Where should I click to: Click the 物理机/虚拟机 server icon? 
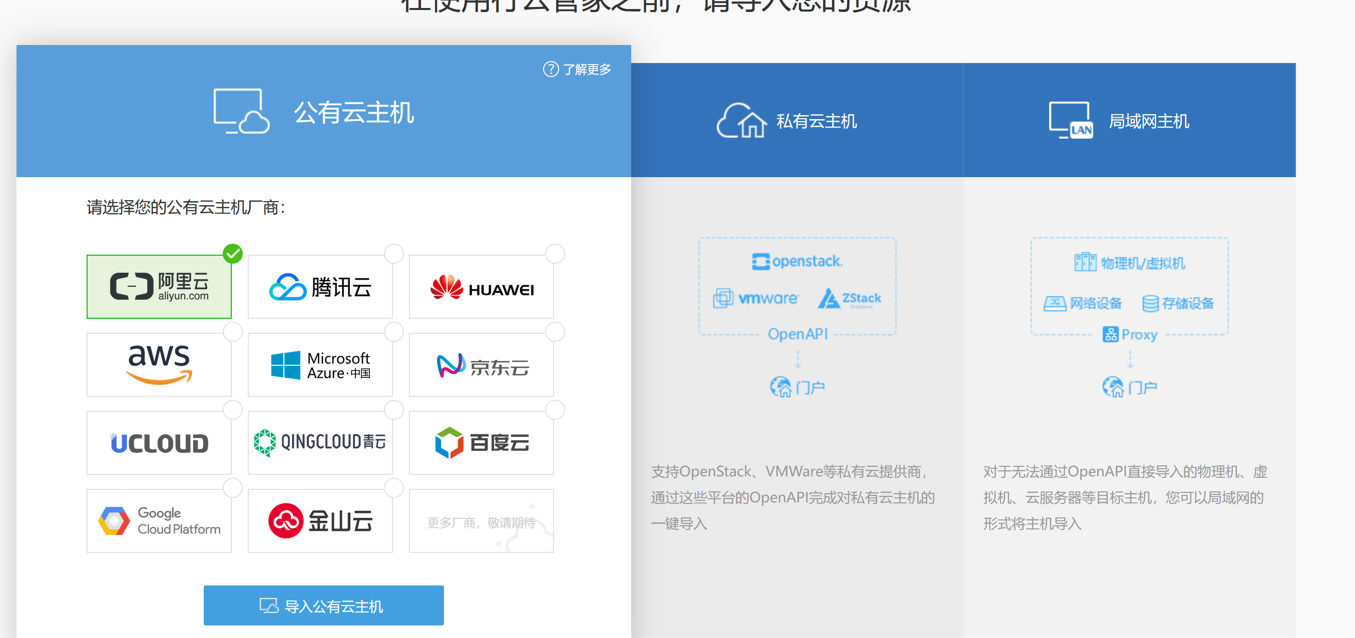pyautogui.click(x=1085, y=261)
